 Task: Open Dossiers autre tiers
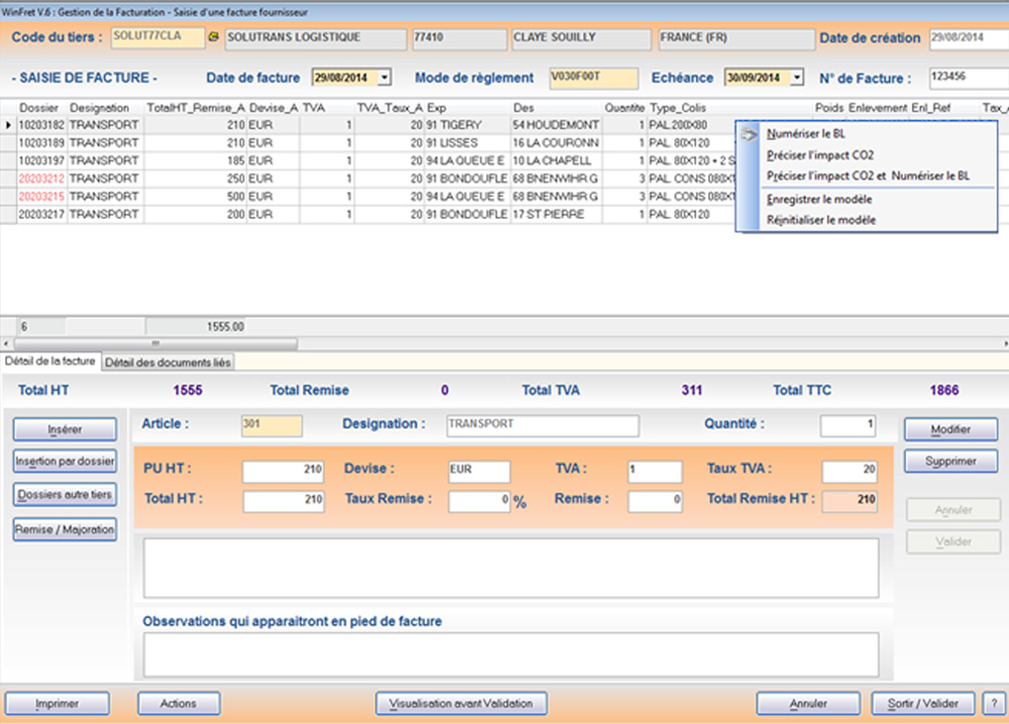(x=65, y=495)
